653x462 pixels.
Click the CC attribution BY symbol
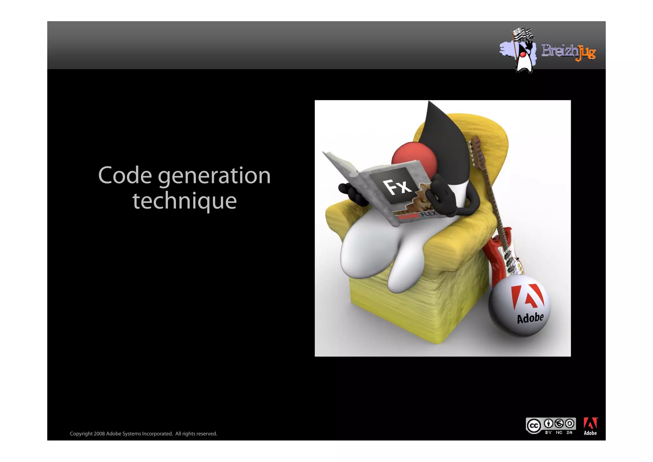pyautogui.click(x=548, y=424)
